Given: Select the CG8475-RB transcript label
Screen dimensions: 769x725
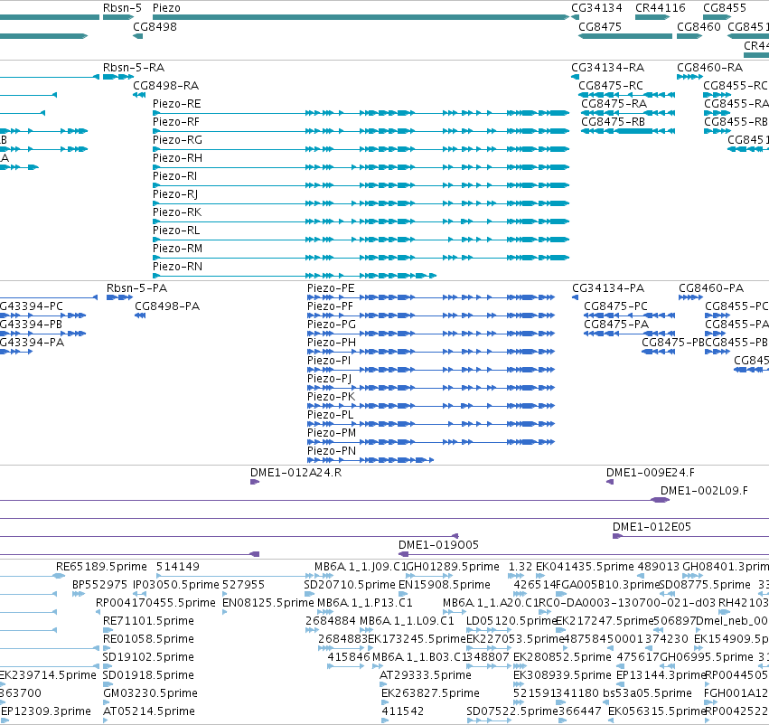Looking at the screenshot, I should tap(613, 122).
